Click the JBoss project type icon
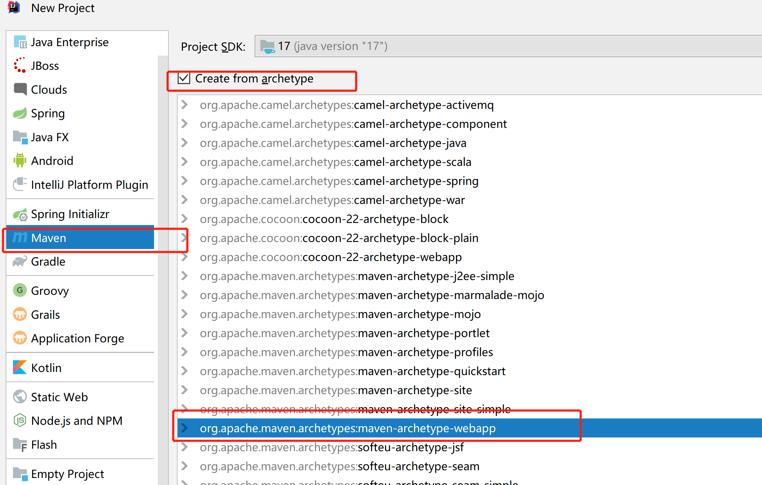This screenshot has height=485, width=762. (x=19, y=66)
